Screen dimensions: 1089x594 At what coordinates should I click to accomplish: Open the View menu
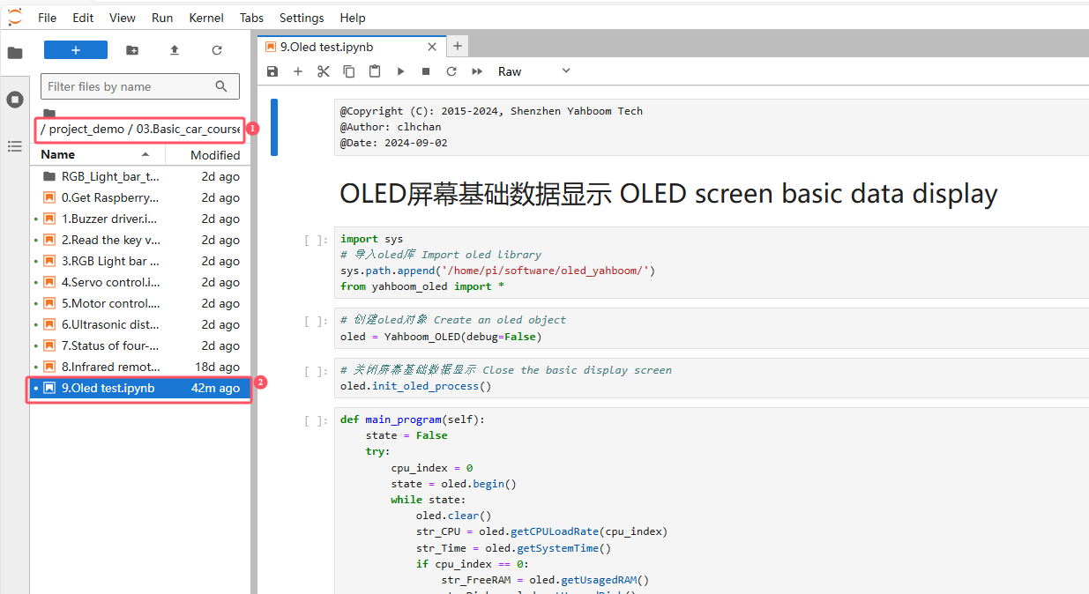(123, 18)
